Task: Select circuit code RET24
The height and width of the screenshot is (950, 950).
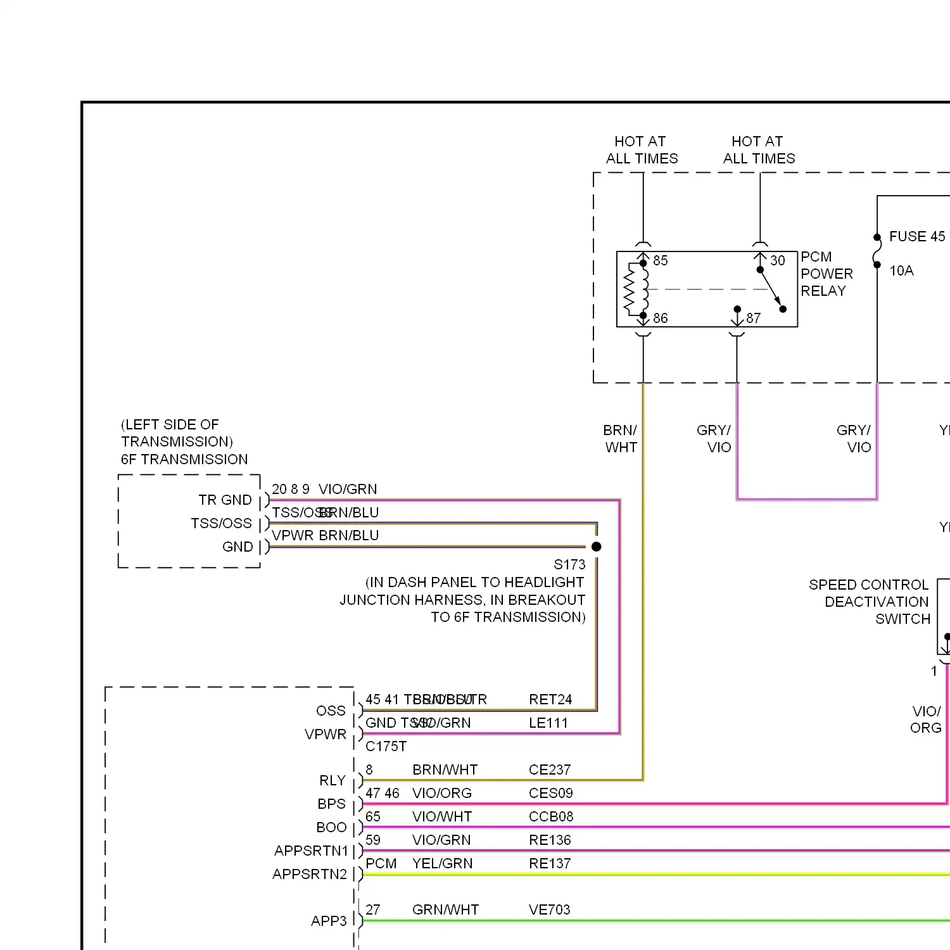Action: click(x=550, y=699)
